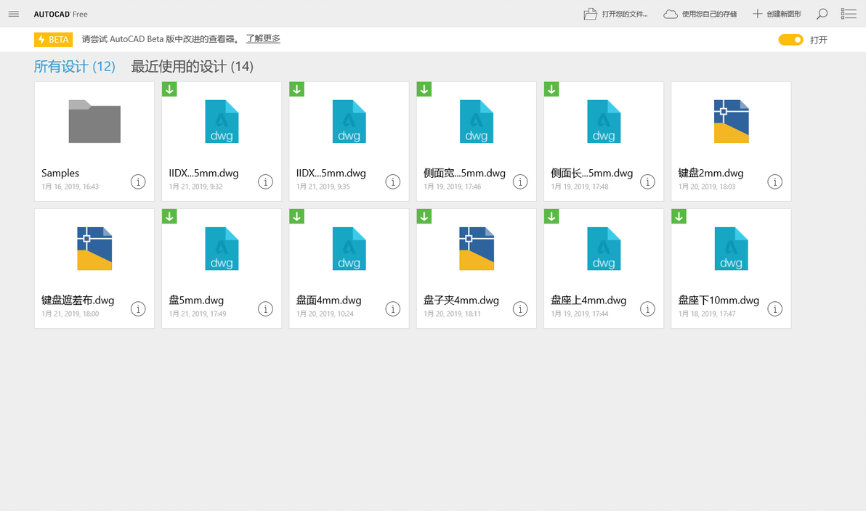
Task: Click date 1月 20, 2019, 18:03
Action: tap(707, 187)
